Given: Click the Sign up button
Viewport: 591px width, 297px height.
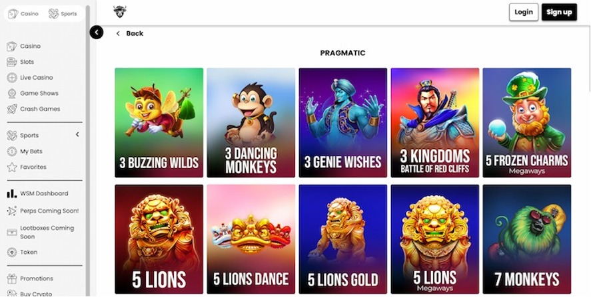Looking at the screenshot, I should (559, 12).
